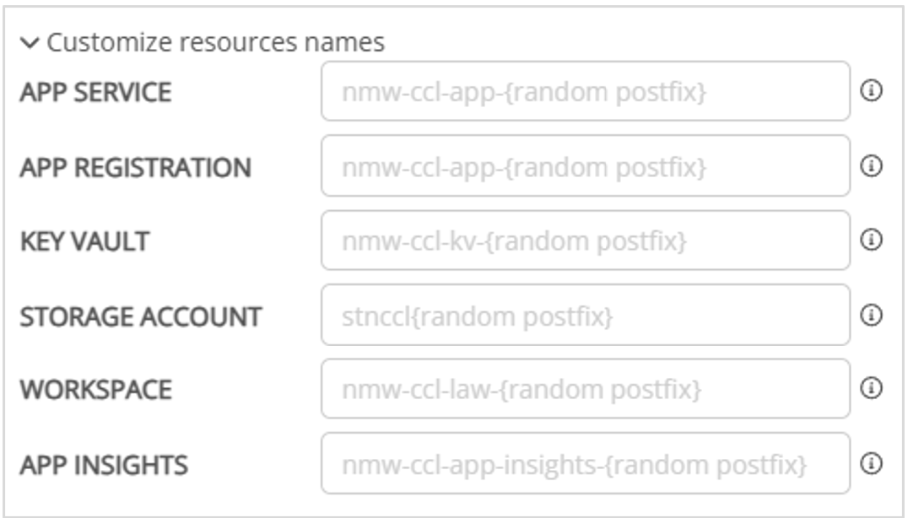Image resolution: width=908 pixels, height=518 pixels.
Task: Show info for the Storage Account field
Action: [875, 315]
